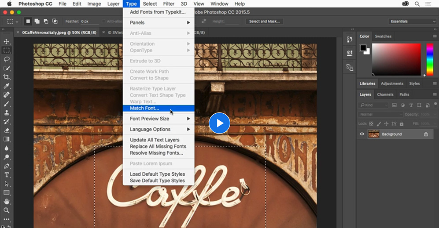Pick the Eyedropper tool
This screenshot has height=228, width=439.
coord(7,86)
